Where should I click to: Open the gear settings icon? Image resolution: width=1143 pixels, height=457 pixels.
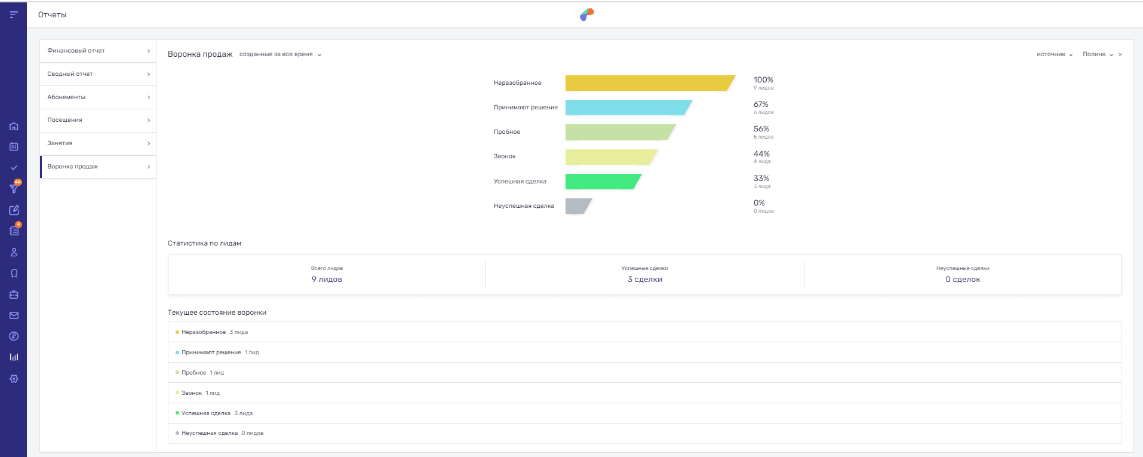tap(14, 379)
